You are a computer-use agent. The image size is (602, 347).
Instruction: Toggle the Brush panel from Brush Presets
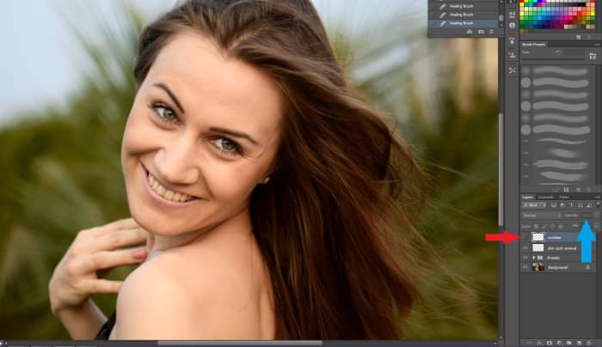(x=593, y=56)
